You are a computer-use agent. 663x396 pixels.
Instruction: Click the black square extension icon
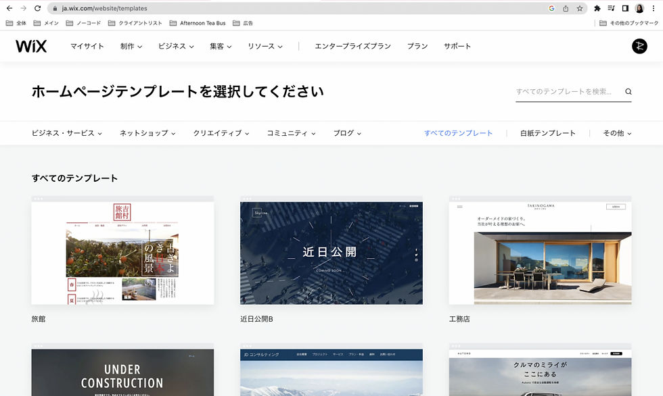click(625, 8)
